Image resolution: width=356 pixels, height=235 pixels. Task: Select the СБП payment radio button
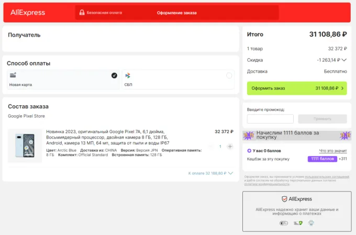[x=229, y=76]
